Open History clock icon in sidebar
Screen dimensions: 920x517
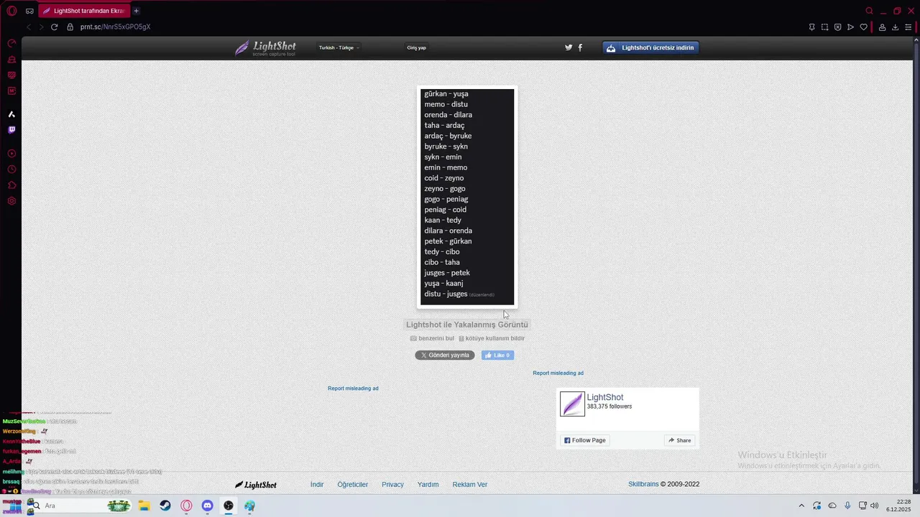[11, 169]
